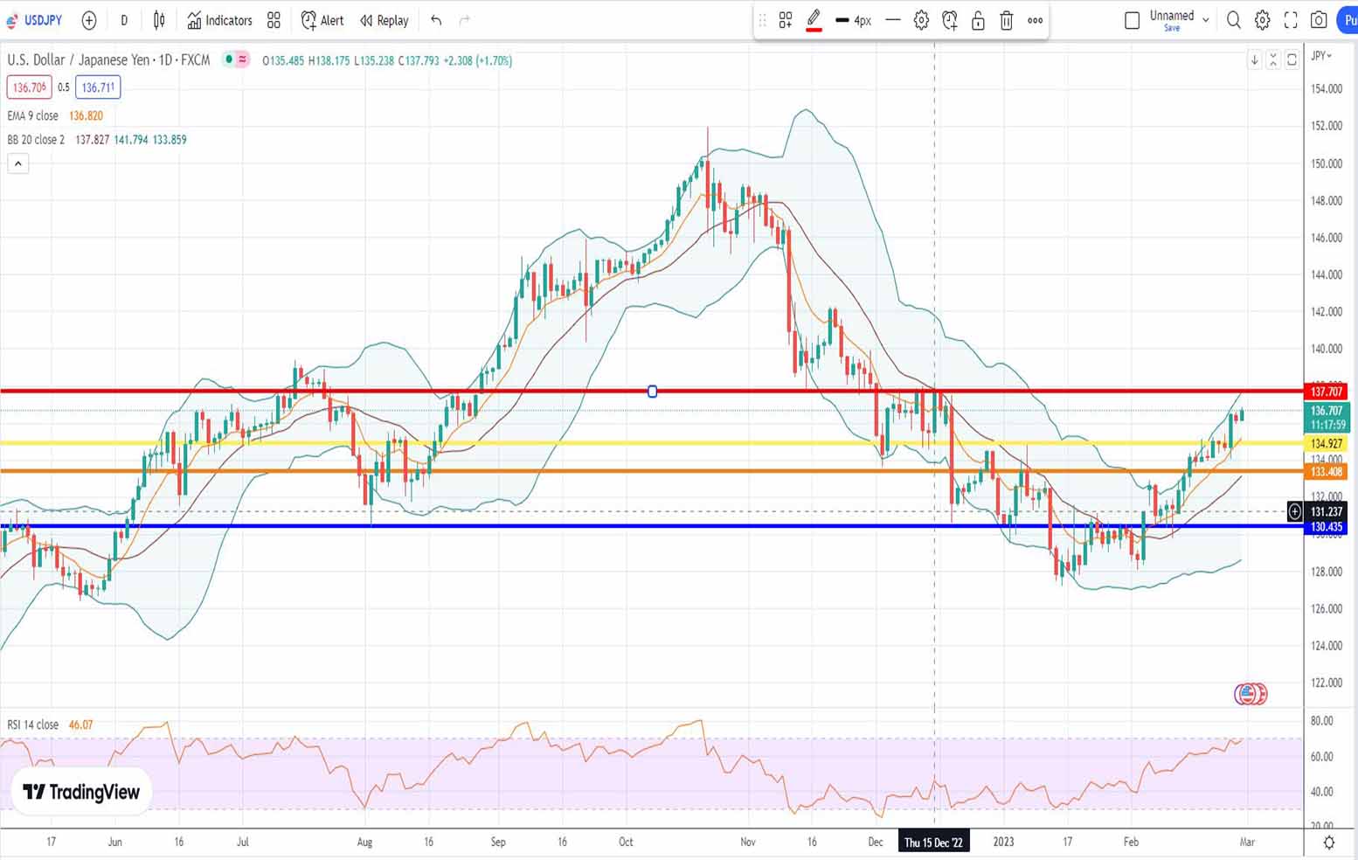The height and width of the screenshot is (860, 1358).
Task: Toggle the lock on the selected line
Action: point(978,20)
